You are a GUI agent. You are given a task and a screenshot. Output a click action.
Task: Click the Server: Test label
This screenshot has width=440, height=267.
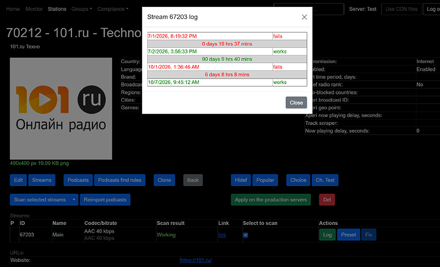pyautogui.click(x=363, y=9)
